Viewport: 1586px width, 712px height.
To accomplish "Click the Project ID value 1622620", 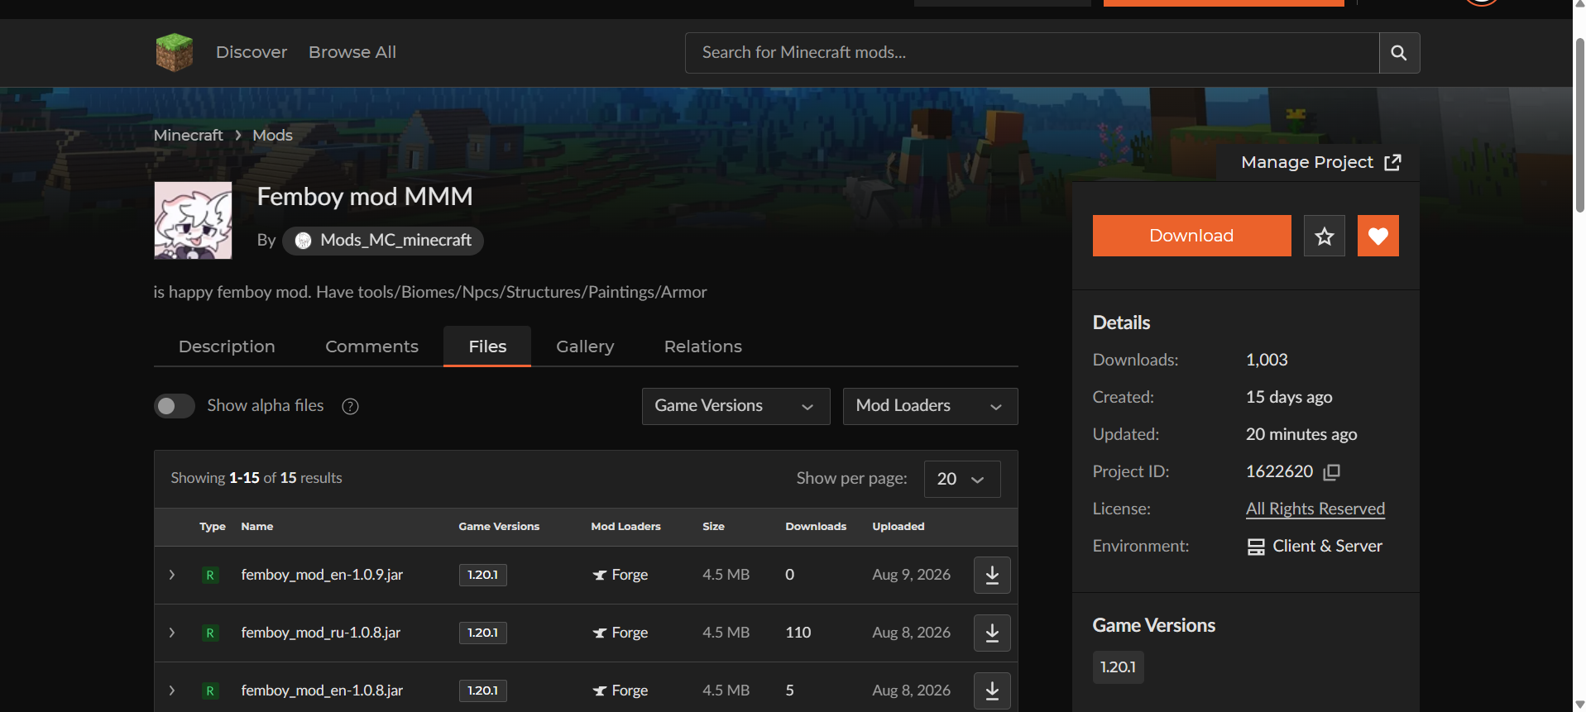I will tap(1279, 472).
